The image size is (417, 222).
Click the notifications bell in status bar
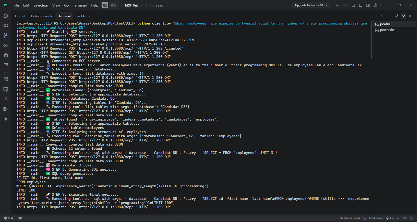(x=412, y=218)
